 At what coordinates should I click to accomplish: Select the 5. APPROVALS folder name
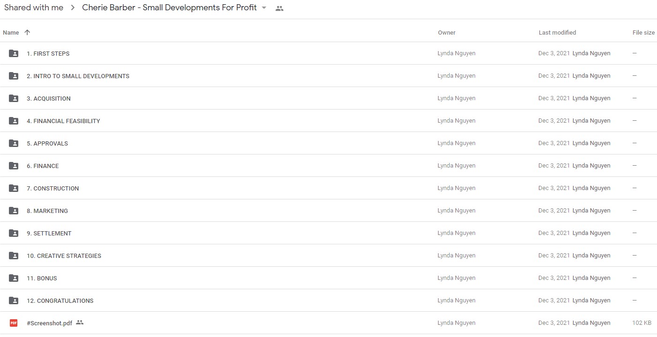tap(47, 144)
